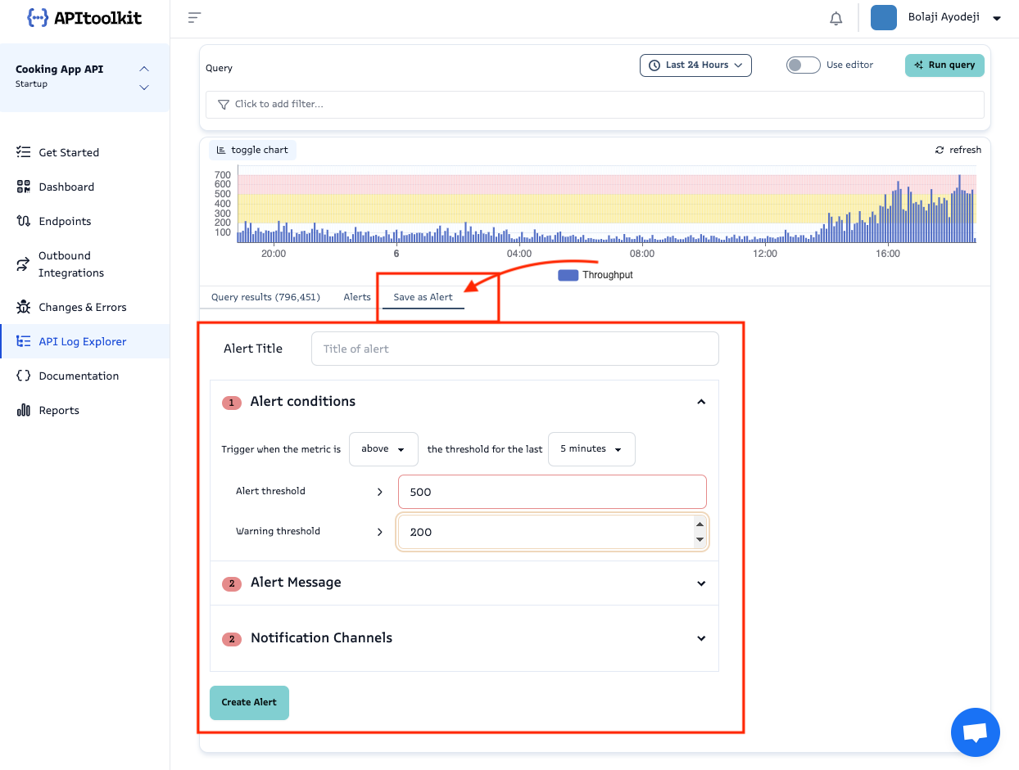Click the Create Alert button
Viewport: 1019px width, 770px height.
249,702
